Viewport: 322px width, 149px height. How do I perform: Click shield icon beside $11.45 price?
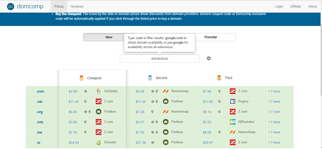(x=86, y=102)
